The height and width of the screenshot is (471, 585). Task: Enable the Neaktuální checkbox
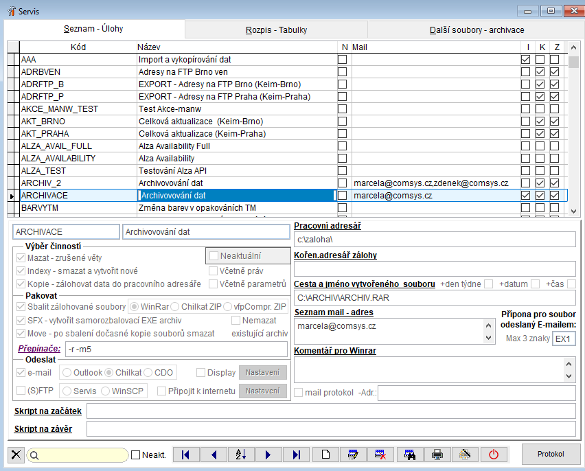tap(214, 256)
